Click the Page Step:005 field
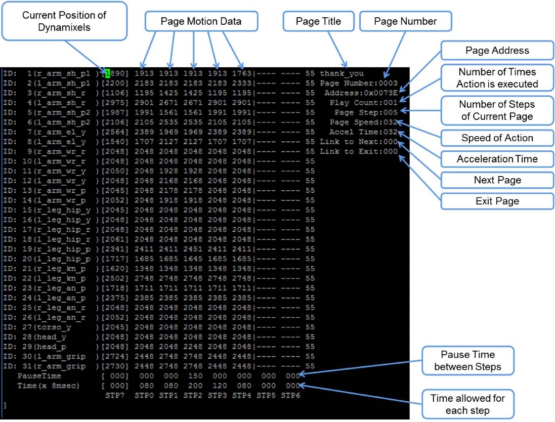Image resolution: width=555 pixels, height=422 pixels. click(x=366, y=112)
